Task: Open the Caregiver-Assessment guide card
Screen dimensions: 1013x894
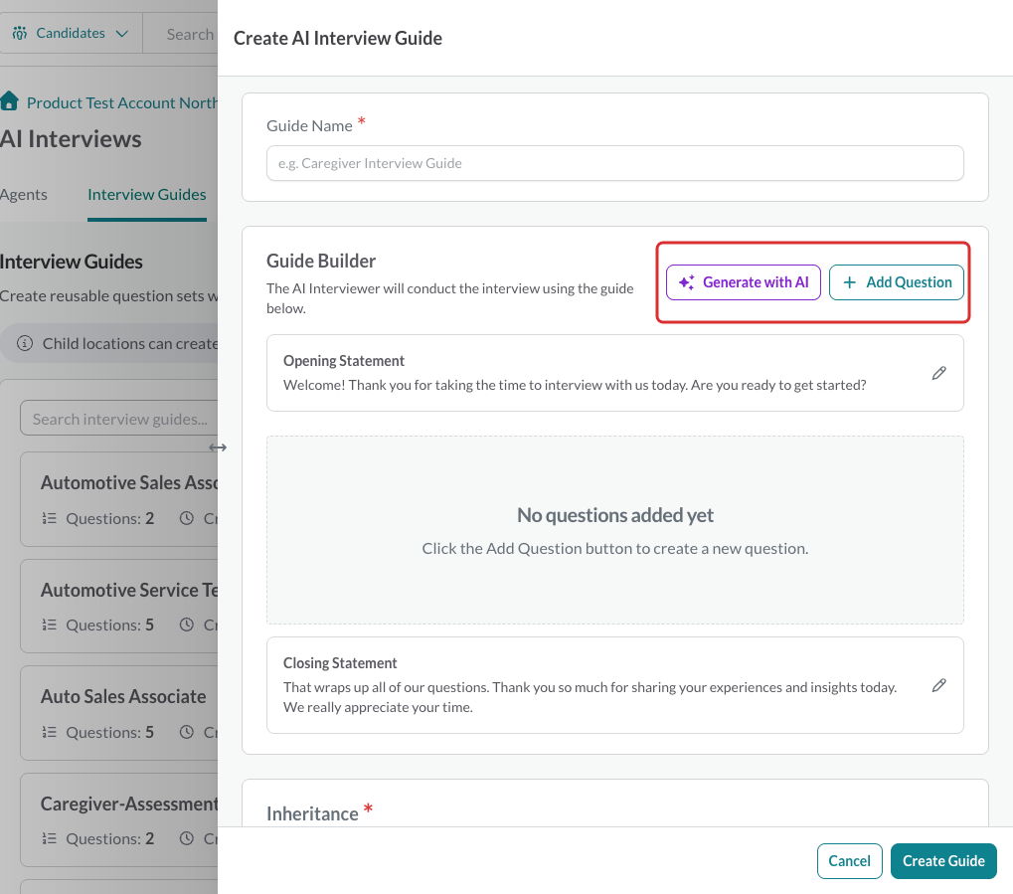Action: (119, 819)
